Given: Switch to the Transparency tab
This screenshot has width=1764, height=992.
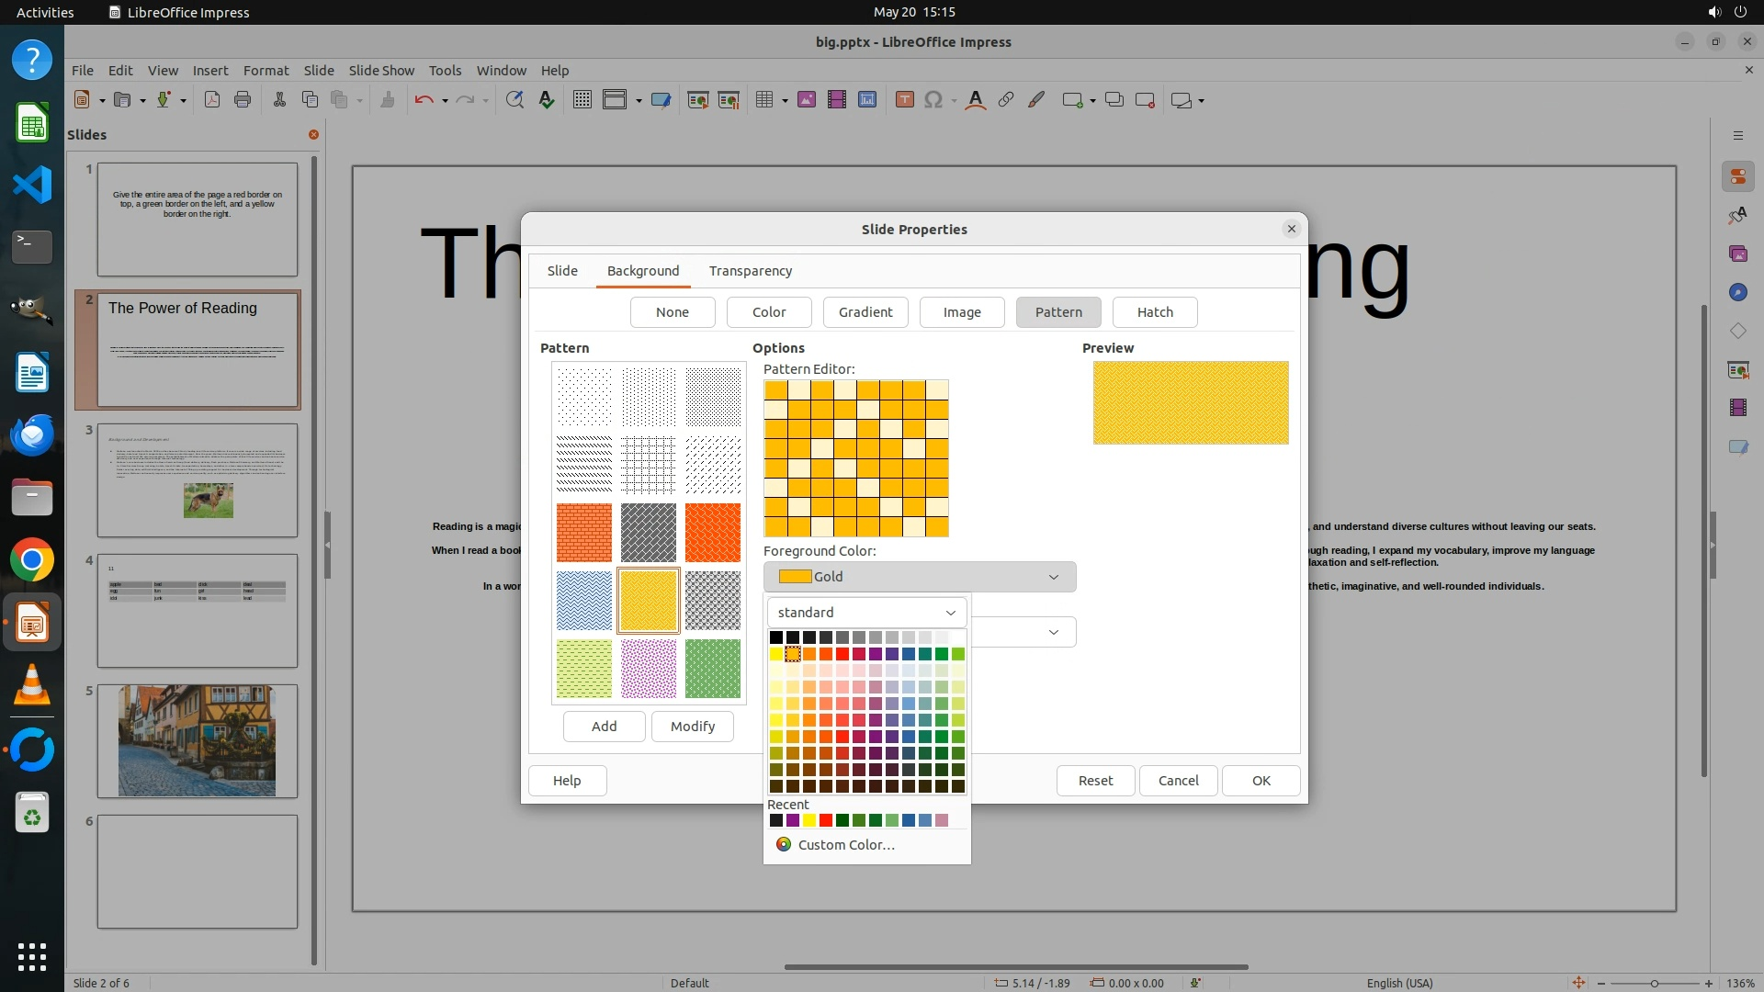Looking at the screenshot, I should pos(750,271).
